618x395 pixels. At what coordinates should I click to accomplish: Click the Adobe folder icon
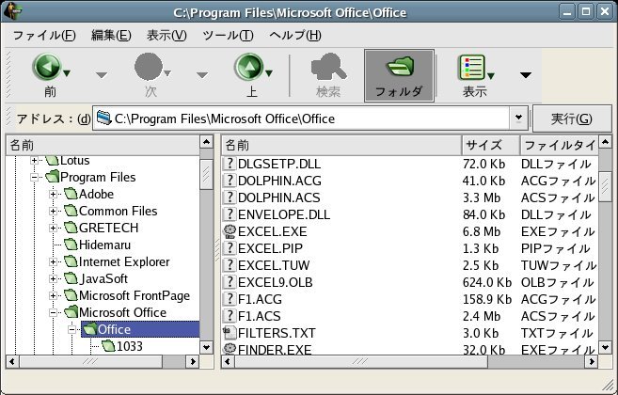[71, 194]
